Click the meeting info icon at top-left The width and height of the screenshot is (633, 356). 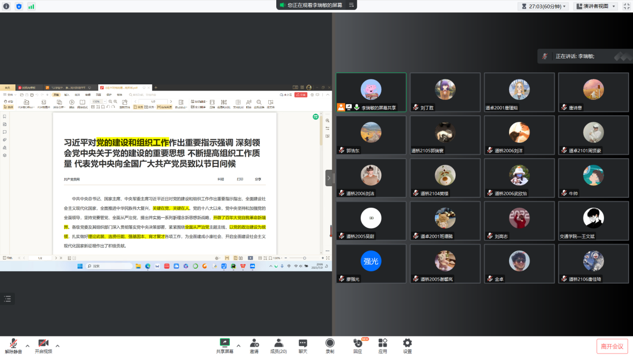(x=6, y=6)
